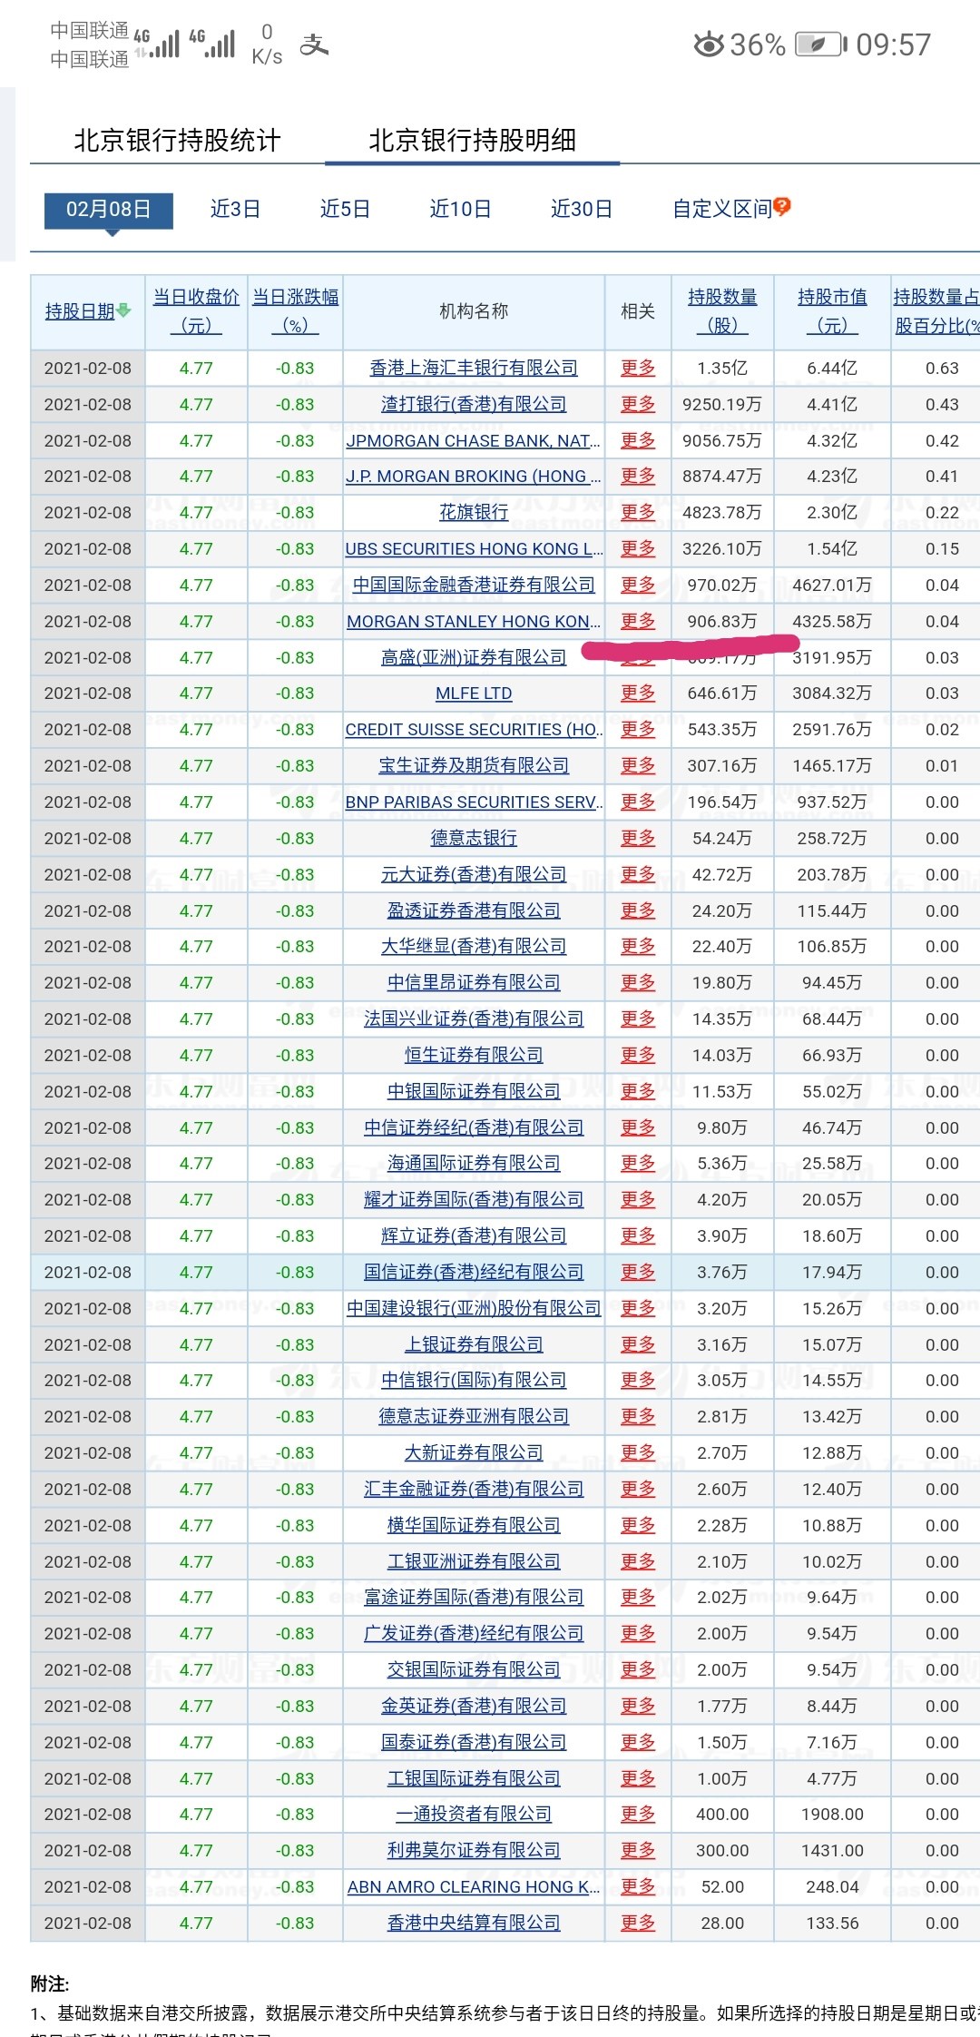Click 更多 in 恒生证券有限公司 row
This screenshot has height=2037, width=980.
click(x=638, y=1056)
